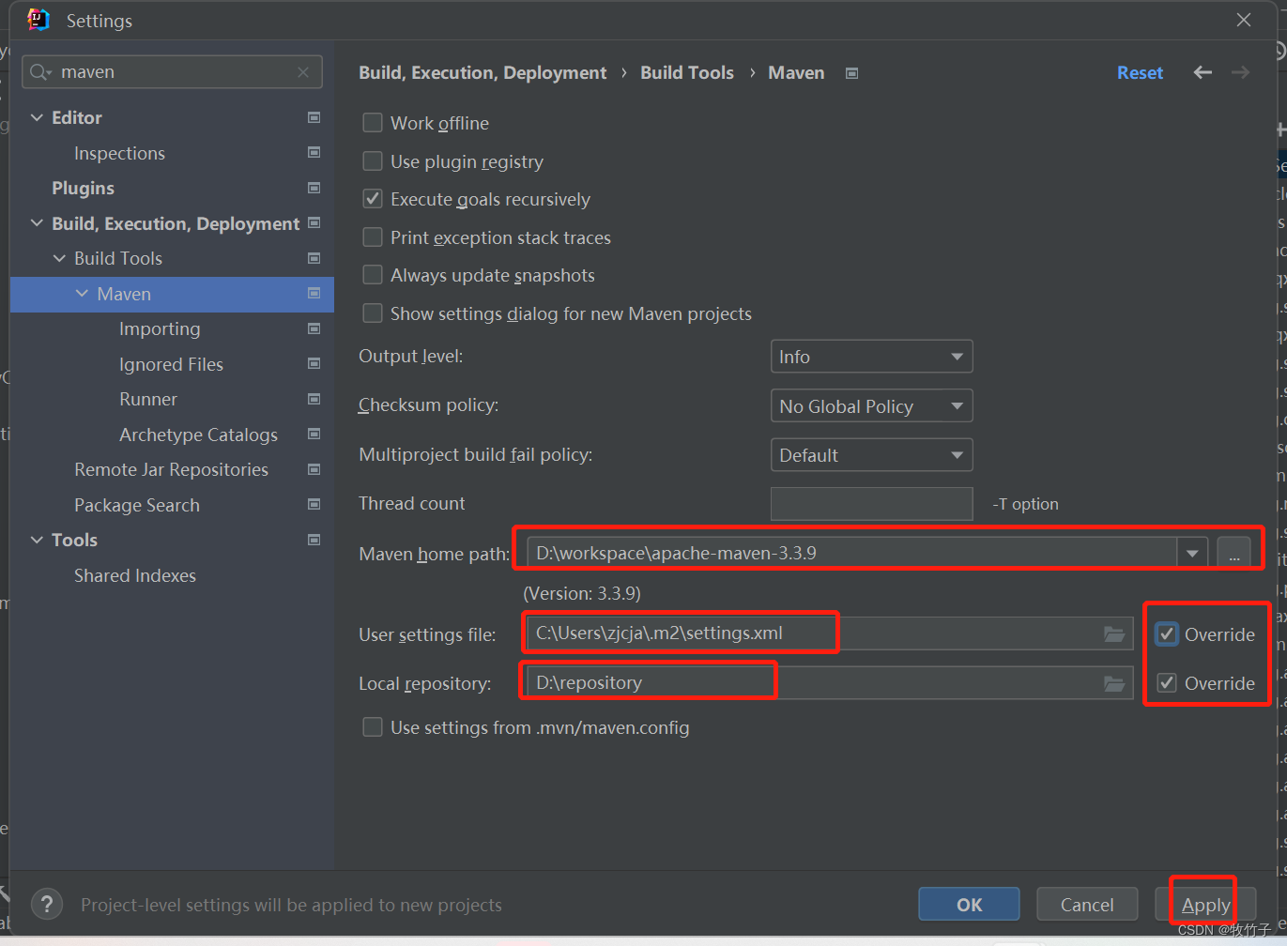
Task: Select Plugins in settings tree
Action: [x=83, y=188]
